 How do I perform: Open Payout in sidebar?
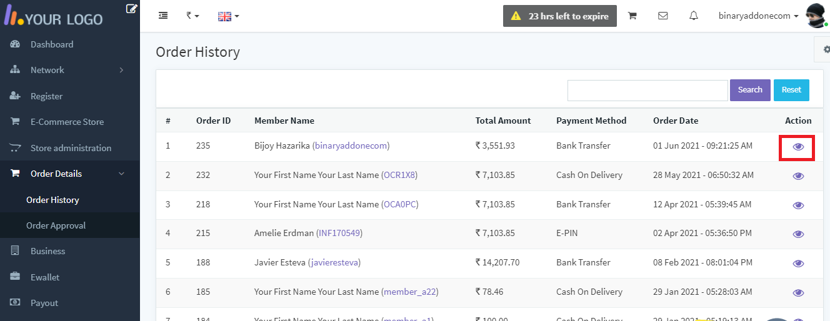[44, 303]
